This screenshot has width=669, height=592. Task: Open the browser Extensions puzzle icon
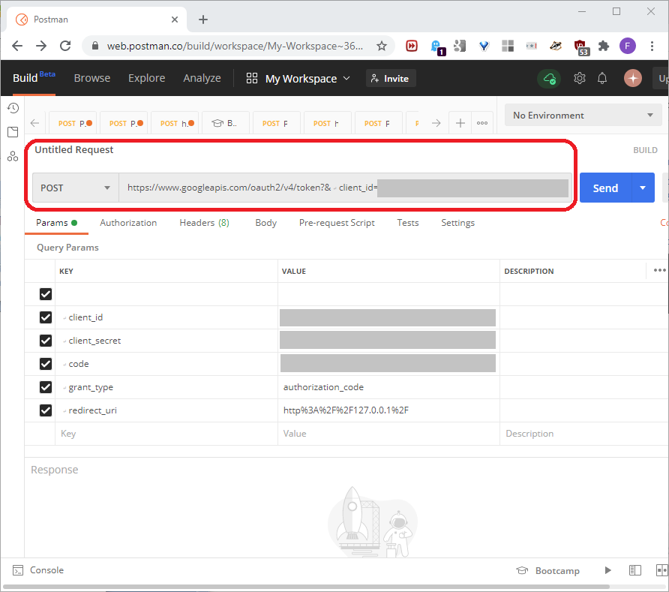pos(603,46)
